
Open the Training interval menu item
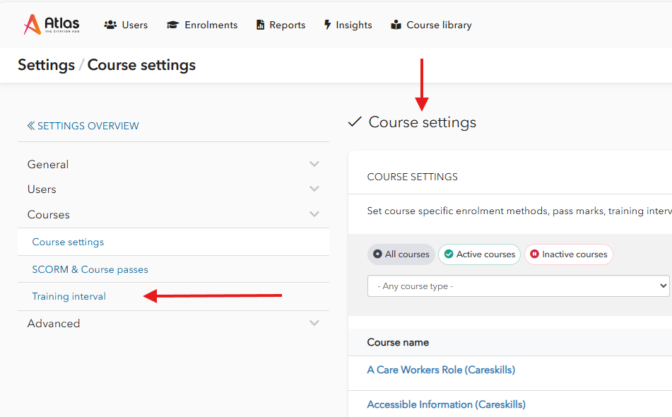69,296
